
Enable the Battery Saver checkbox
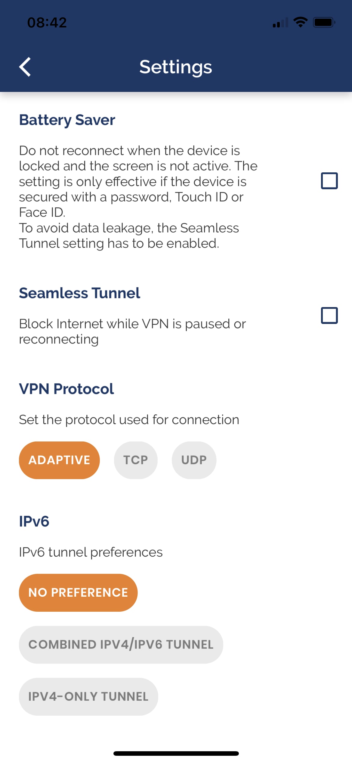pyautogui.click(x=329, y=181)
